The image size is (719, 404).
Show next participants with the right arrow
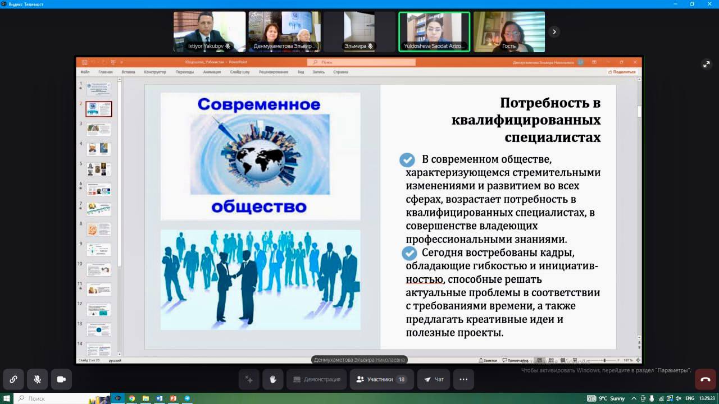pyautogui.click(x=554, y=32)
